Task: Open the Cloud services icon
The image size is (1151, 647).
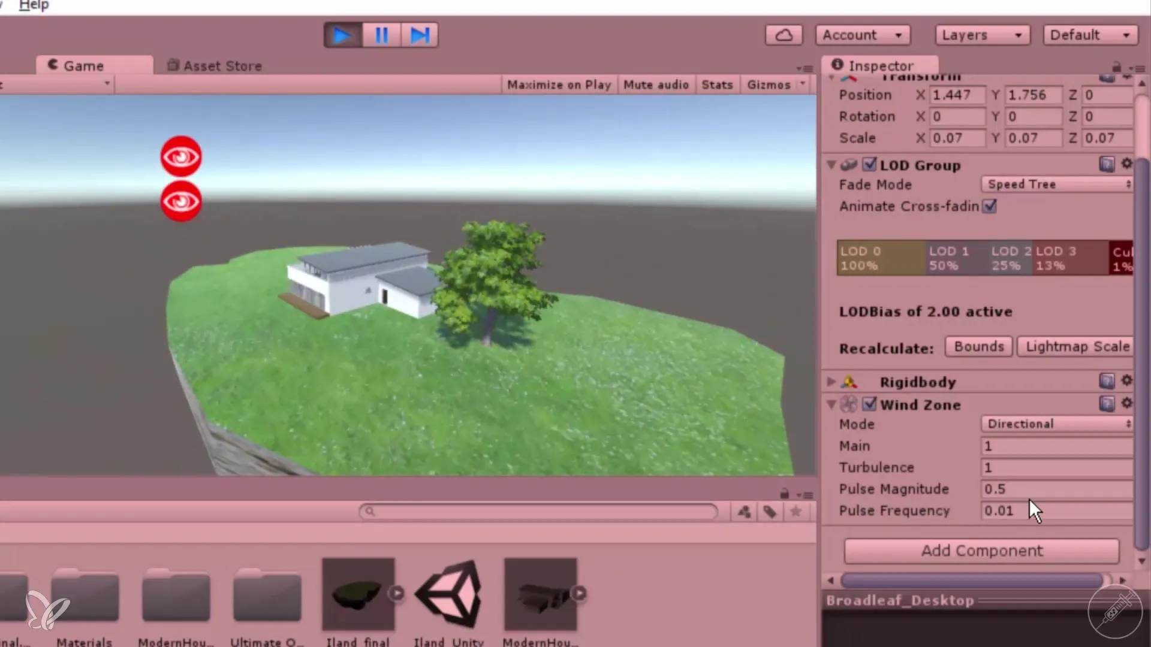Action: click(x=784, y=35)
